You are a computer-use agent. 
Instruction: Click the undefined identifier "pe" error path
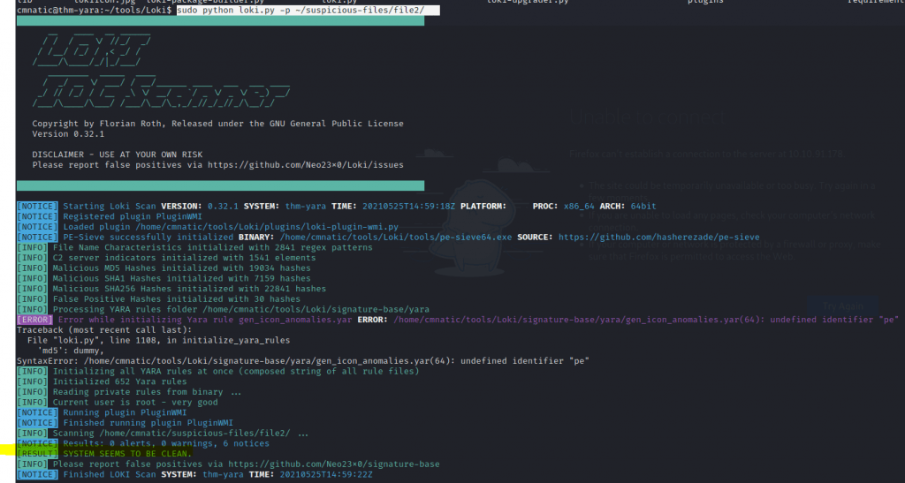pyautogui.click(x=646, y=320)
